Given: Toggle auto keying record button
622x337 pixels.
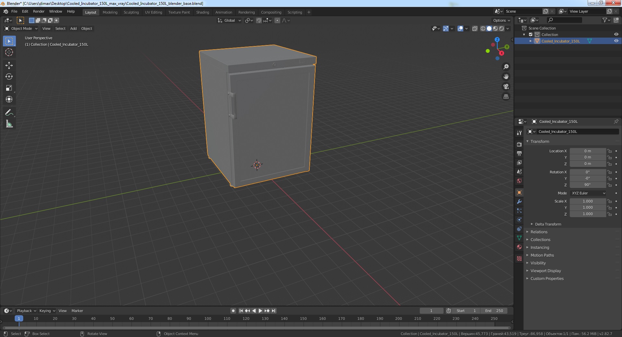Looking at the screenshot, I should pos(233,311).
